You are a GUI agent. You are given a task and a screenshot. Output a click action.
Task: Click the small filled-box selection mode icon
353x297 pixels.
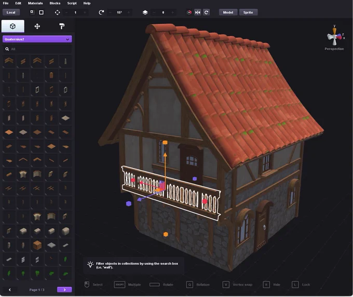click(32, 12)
